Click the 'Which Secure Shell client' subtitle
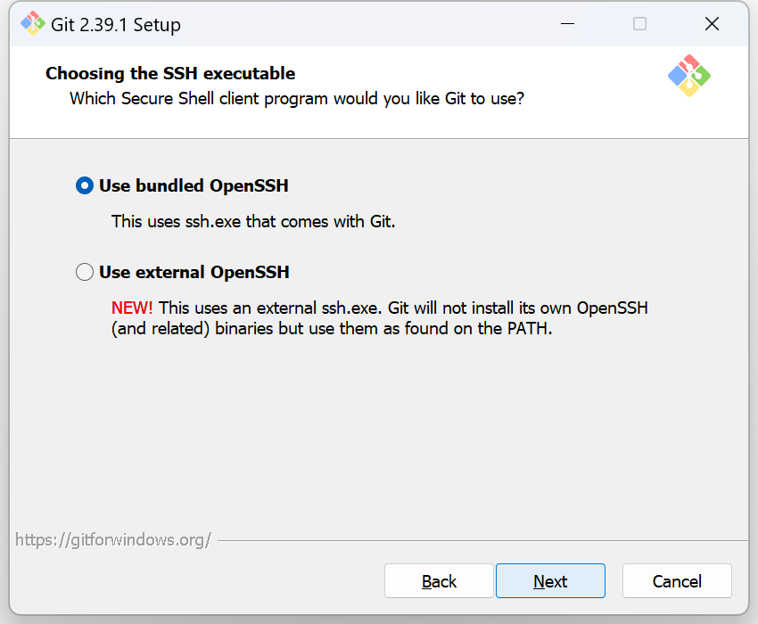The width and height of the screenshot is (758, 624). tap(297, 98)
